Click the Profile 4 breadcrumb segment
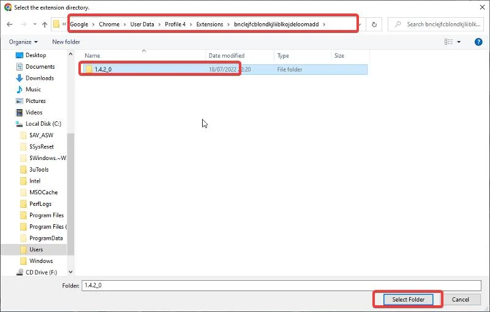 click(x=175, y=25)
